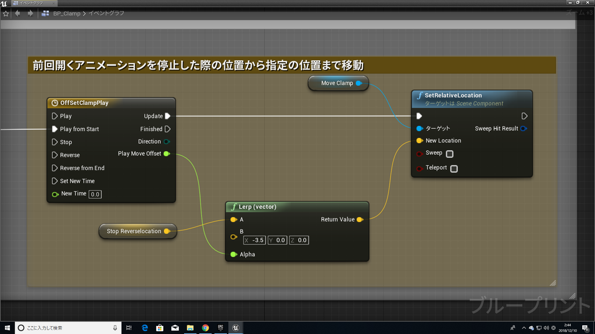Edit the X value field on Lerp B input
Screen dimensions: 595x334
click(256, 239)
